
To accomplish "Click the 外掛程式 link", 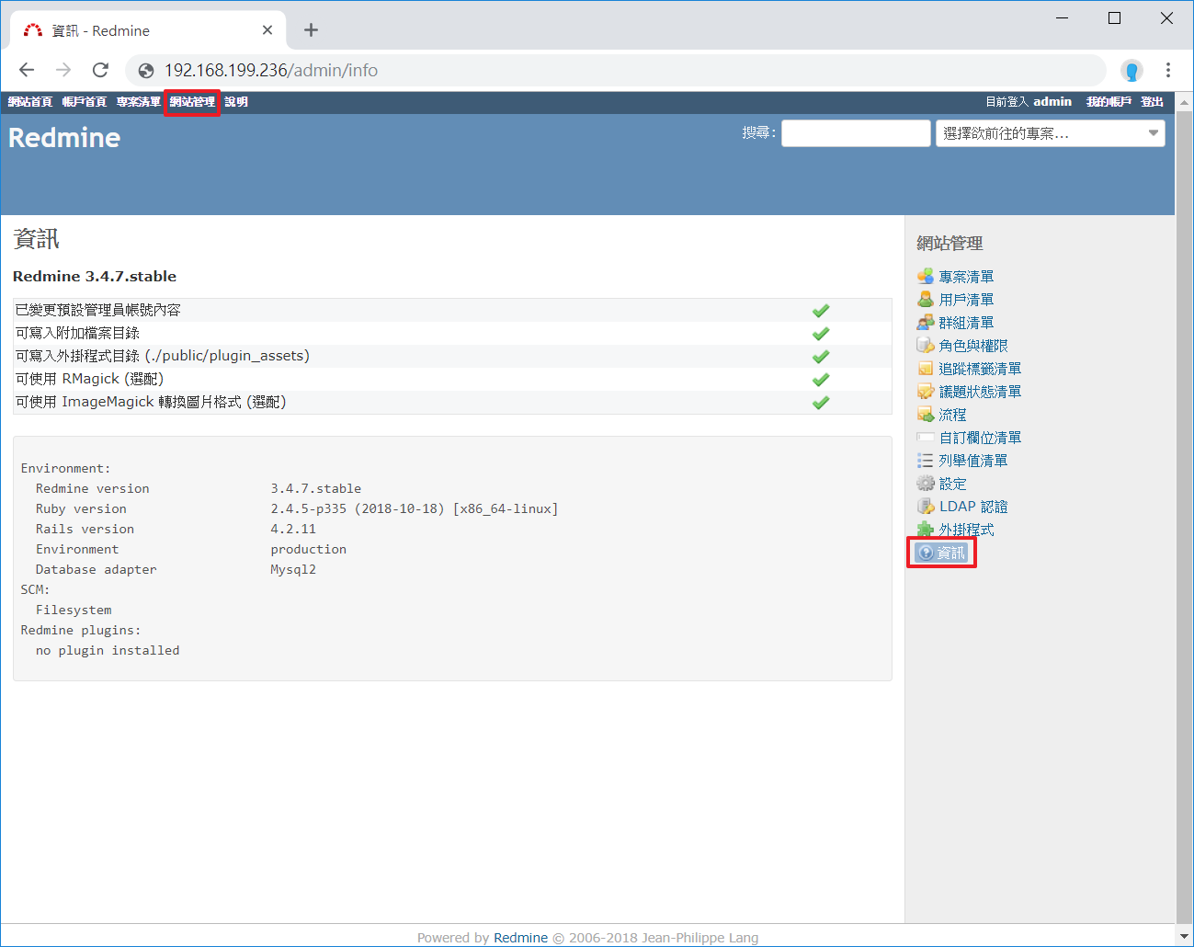I will pos(966,529).
